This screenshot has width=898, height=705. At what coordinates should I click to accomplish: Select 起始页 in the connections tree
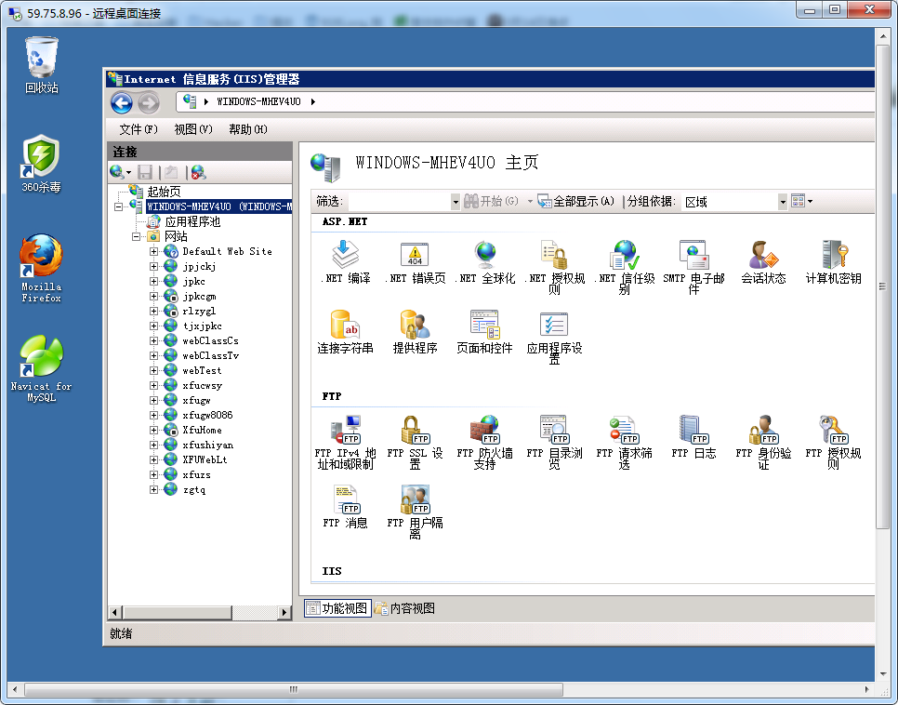164,192
